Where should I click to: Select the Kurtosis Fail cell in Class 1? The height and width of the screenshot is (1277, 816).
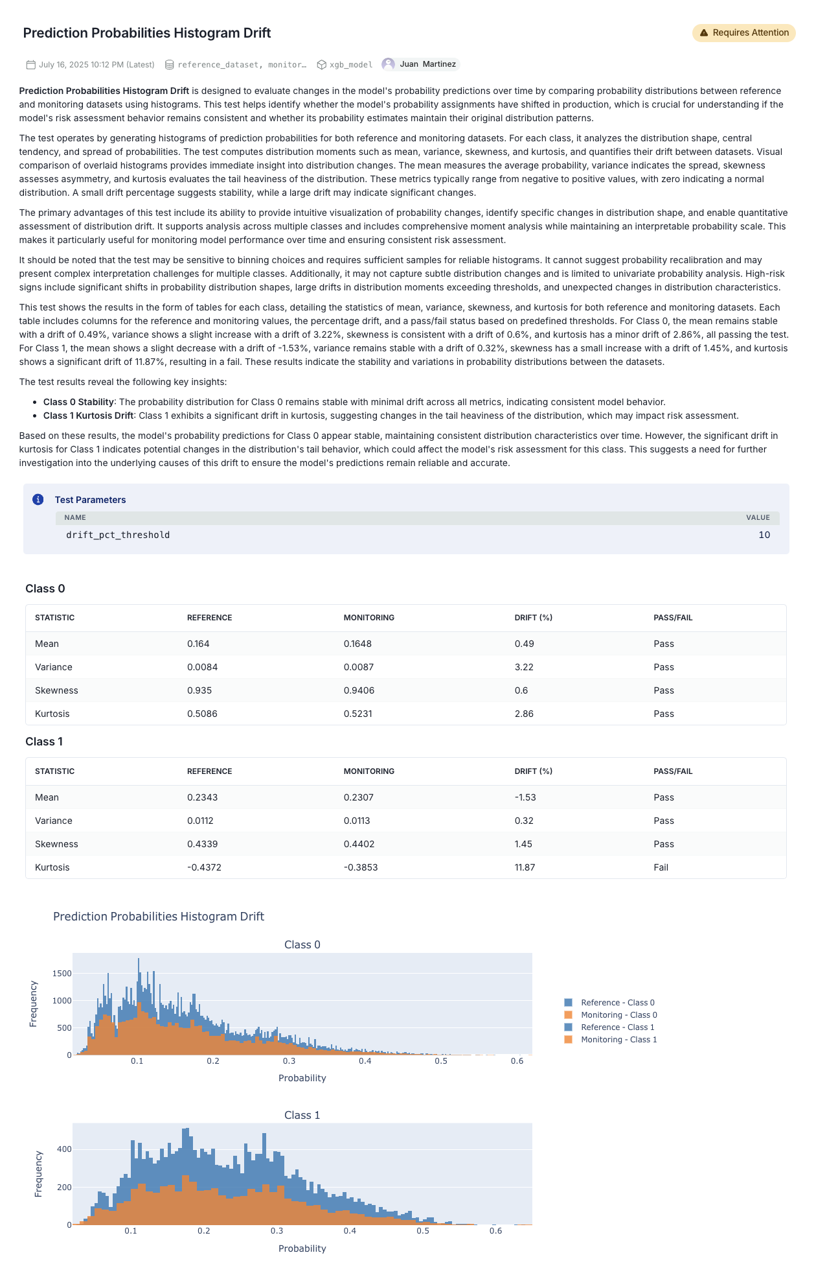coord(661,867)
